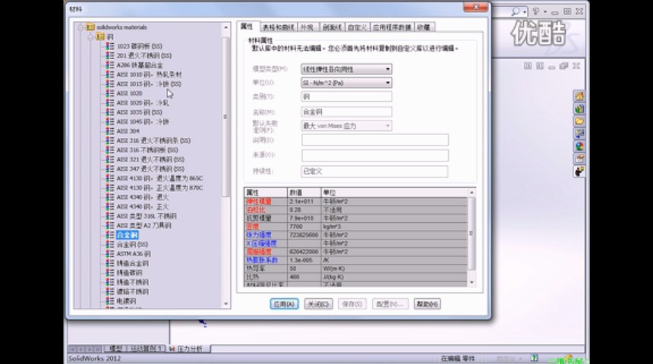
Task: Click the 屈服强度 value 620422000 cell
Action: tap(304, 252)
